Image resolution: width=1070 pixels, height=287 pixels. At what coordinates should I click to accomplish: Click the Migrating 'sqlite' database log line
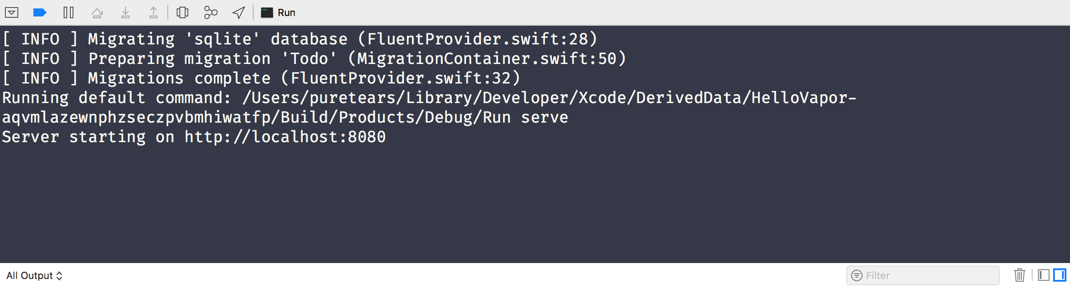tap(300, 39)
